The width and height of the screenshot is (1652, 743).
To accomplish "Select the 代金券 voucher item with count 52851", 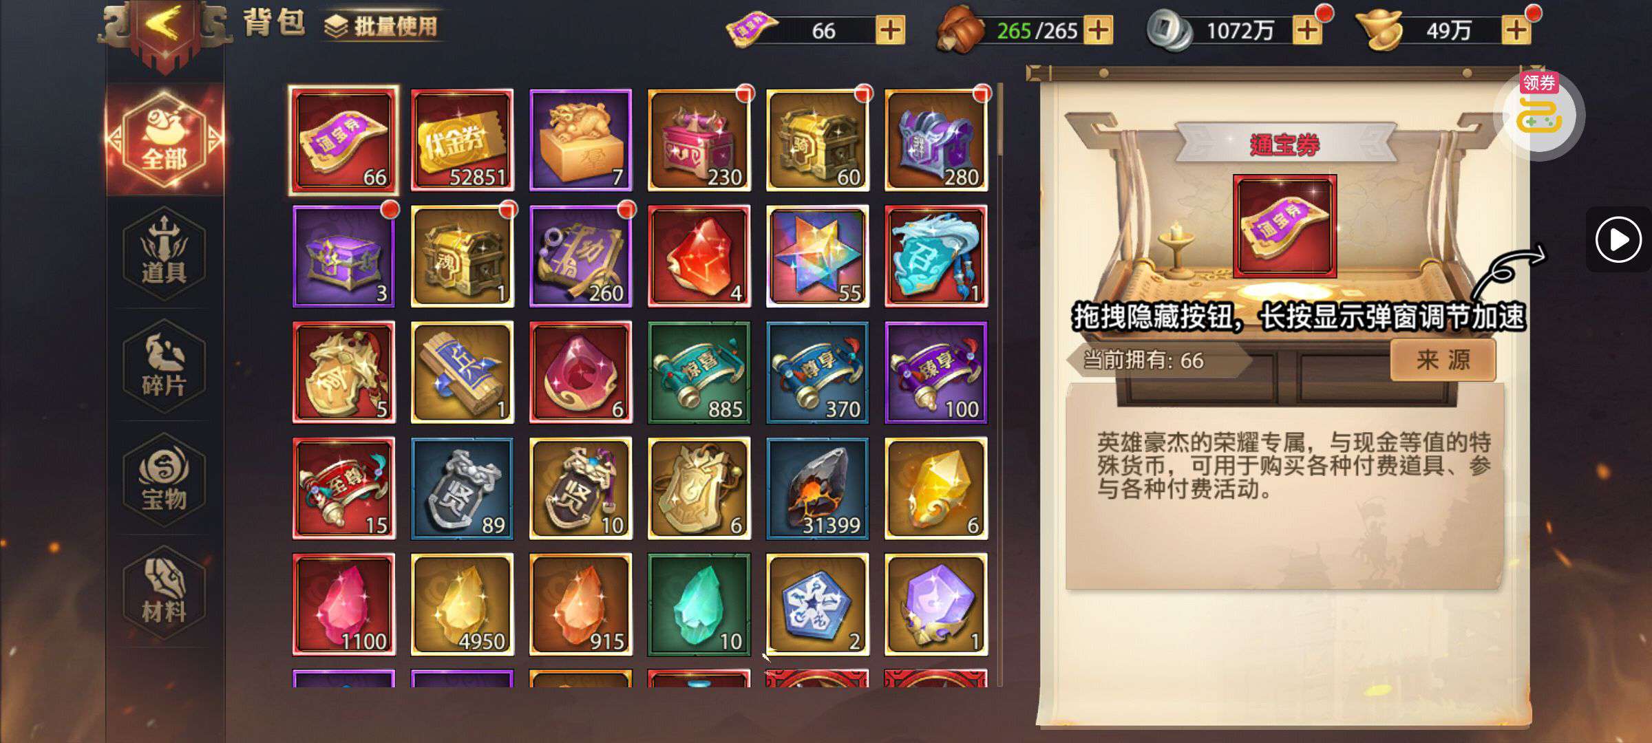I will pyautogui.click(x=462, y=140).
